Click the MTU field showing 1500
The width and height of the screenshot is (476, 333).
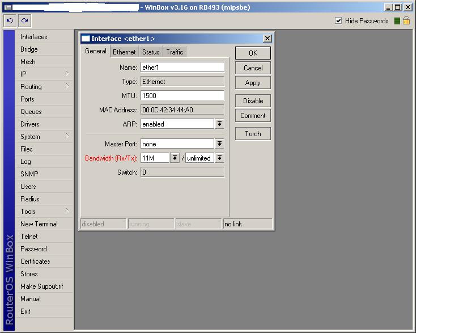182,95
